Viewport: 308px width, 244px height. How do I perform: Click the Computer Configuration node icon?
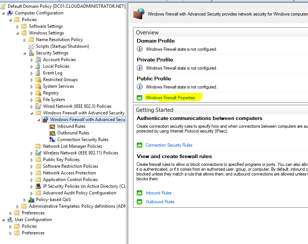coord(10,13)
